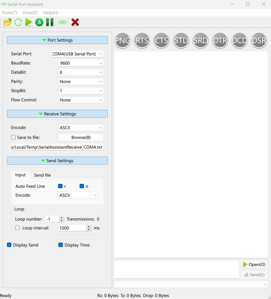Open the send history dropdown at bottom
271x299 pixels.
191,284
